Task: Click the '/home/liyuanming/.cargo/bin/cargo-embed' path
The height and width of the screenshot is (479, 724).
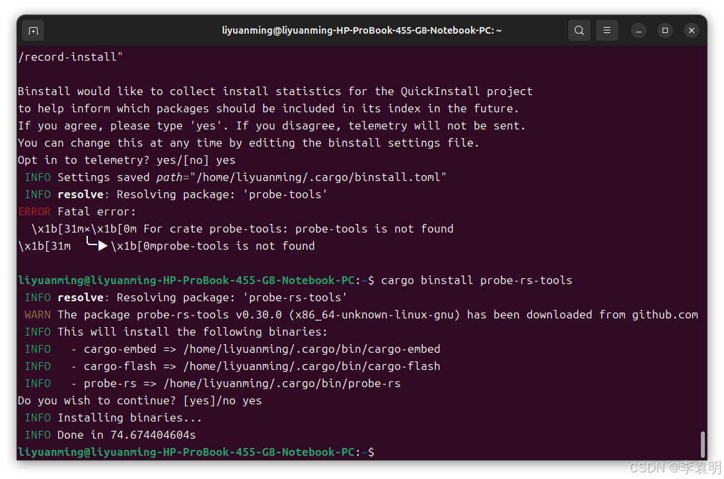Action: pos(312,350)
